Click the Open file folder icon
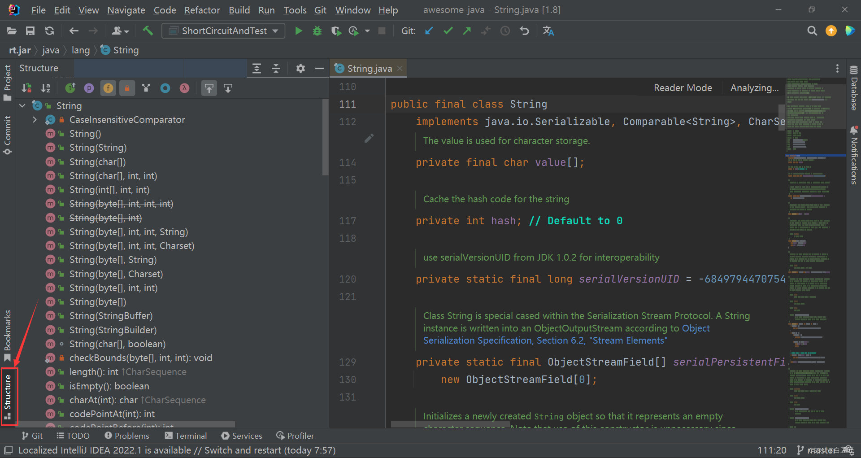Image resolution: width=861 pixels, height=458 pixels. pos(12,31)
